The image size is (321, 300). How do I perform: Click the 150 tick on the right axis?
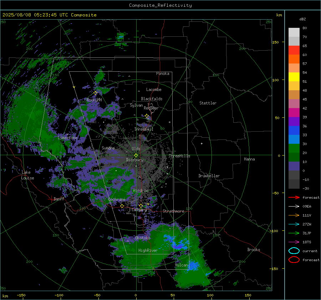tap(276, 42)
